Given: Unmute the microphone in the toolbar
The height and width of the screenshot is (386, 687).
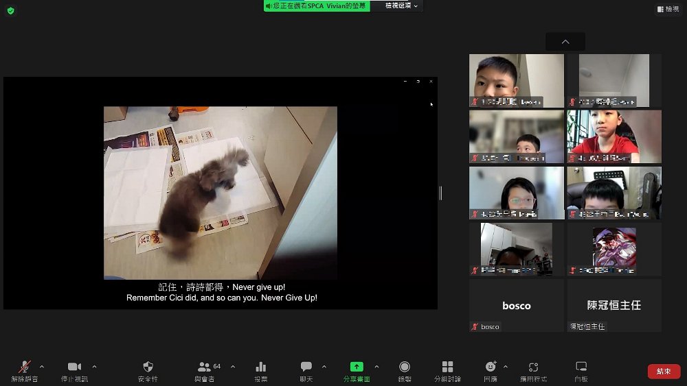Looking at the screenshot, I should pos(25,367).
